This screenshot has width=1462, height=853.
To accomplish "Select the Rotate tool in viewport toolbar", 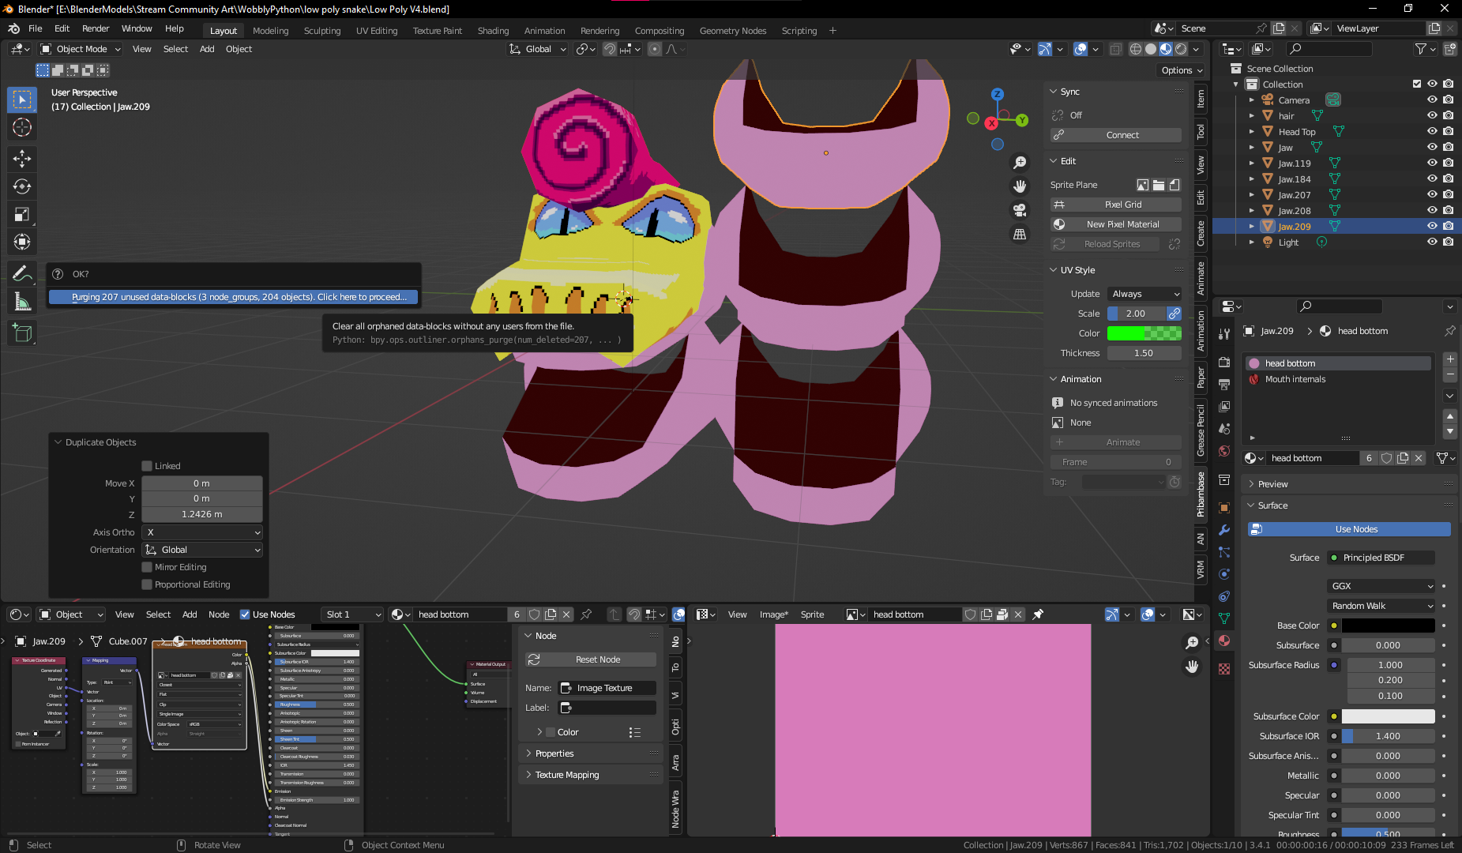I will pos(22,186).
